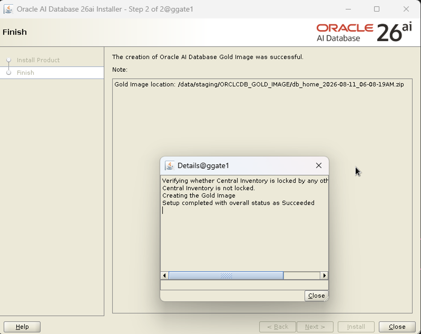Minimize the installer window

[x=348, y=9]
